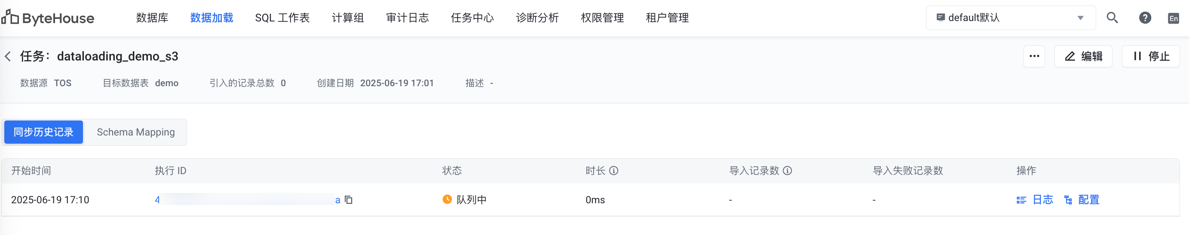Go back using the left arrow

8,56
